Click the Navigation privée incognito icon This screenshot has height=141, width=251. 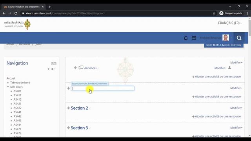(221, 13)
